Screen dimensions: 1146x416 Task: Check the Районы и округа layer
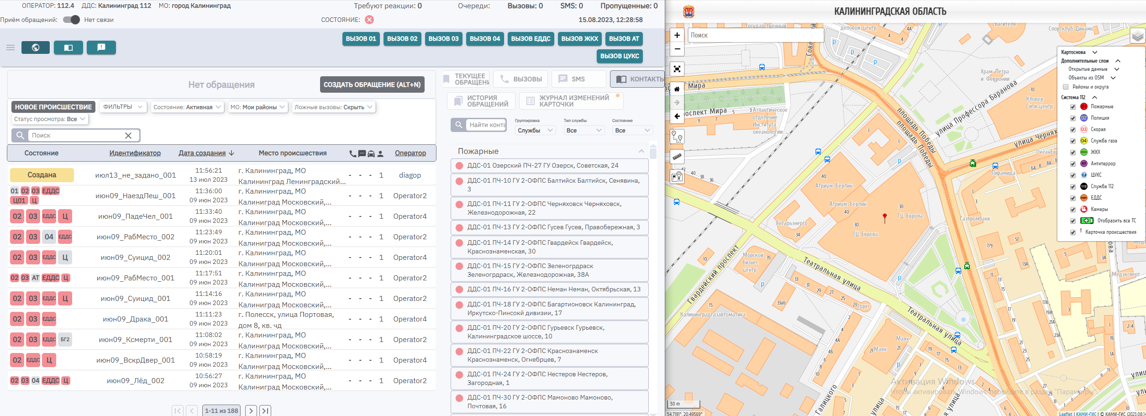[x=1066, y=87]
